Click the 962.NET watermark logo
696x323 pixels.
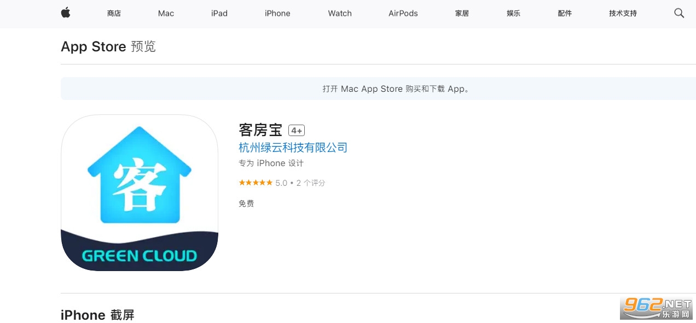pyautogui.click(x=656, y=308)
